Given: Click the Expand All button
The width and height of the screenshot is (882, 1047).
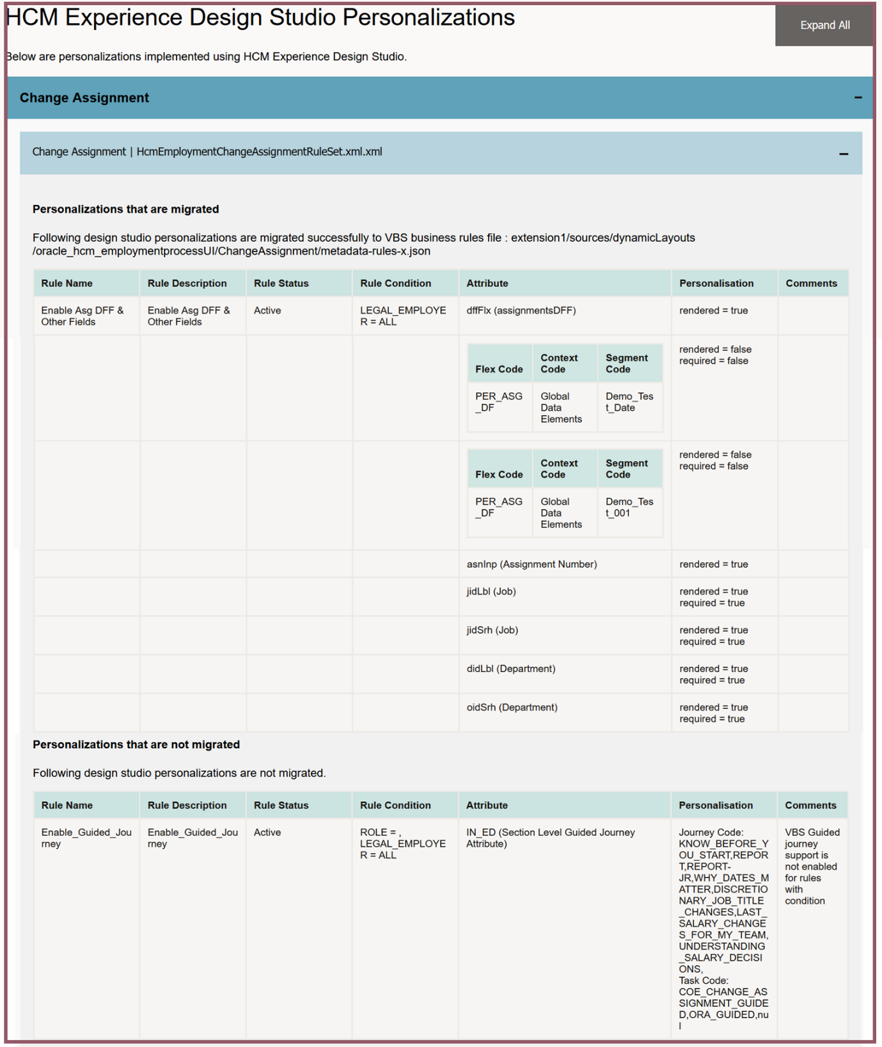Looking at the screenshot, I should click(x=824, y=26).
